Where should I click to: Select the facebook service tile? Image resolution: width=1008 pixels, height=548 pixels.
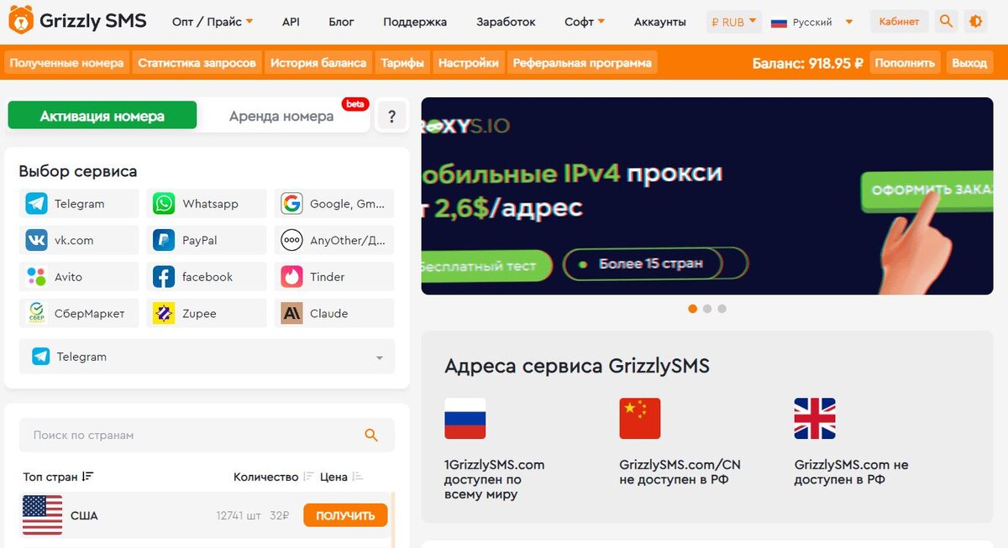207,277
